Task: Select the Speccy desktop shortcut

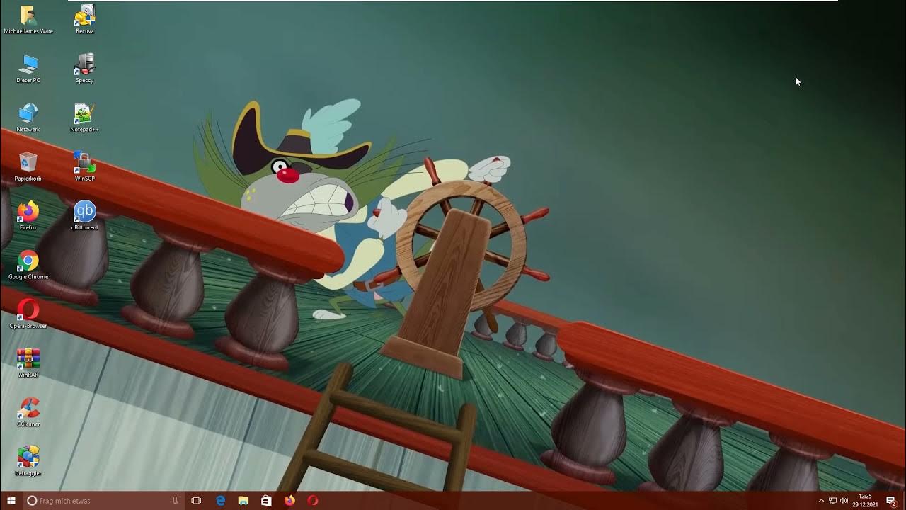Action: 84,68
